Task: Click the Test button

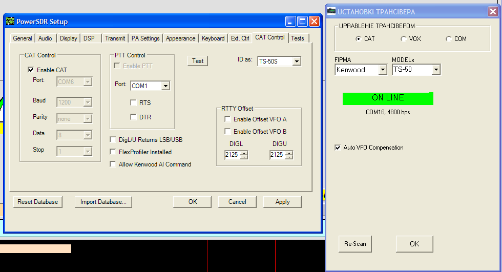Action: pos(198,61)
